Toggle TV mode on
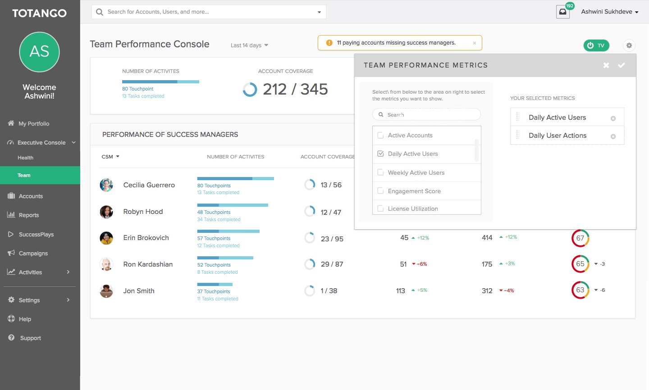The image size is (649, 390). pos(596,45)
